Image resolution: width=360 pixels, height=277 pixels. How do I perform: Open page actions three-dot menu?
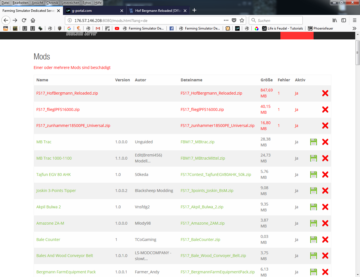coord(226,20)
